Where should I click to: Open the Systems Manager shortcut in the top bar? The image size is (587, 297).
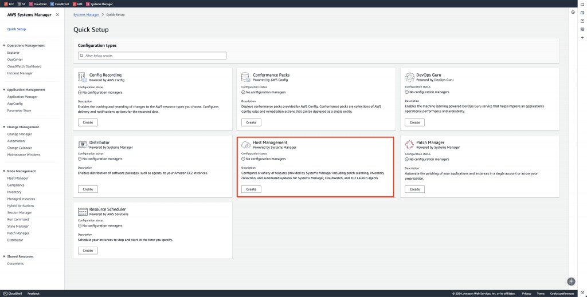pyautogui.click(x=99, y=4)
